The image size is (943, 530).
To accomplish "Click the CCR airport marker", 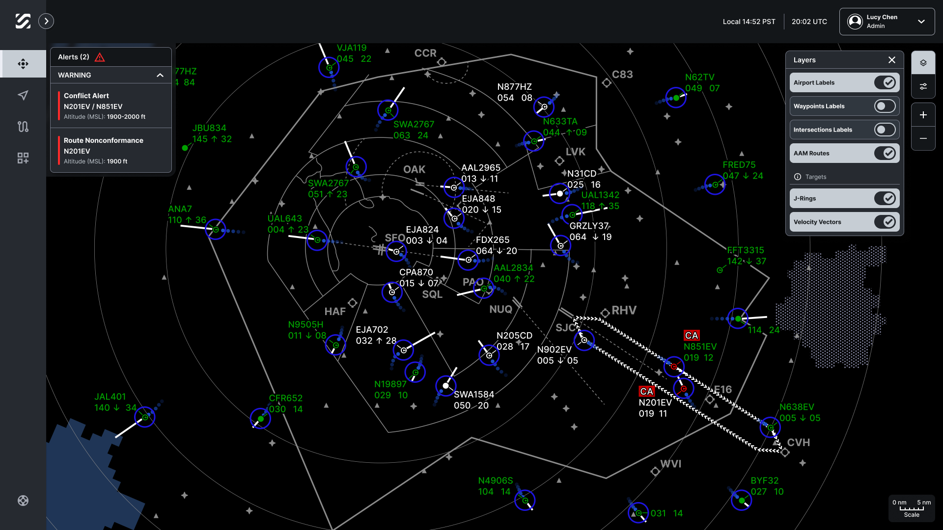I will 442,62.
